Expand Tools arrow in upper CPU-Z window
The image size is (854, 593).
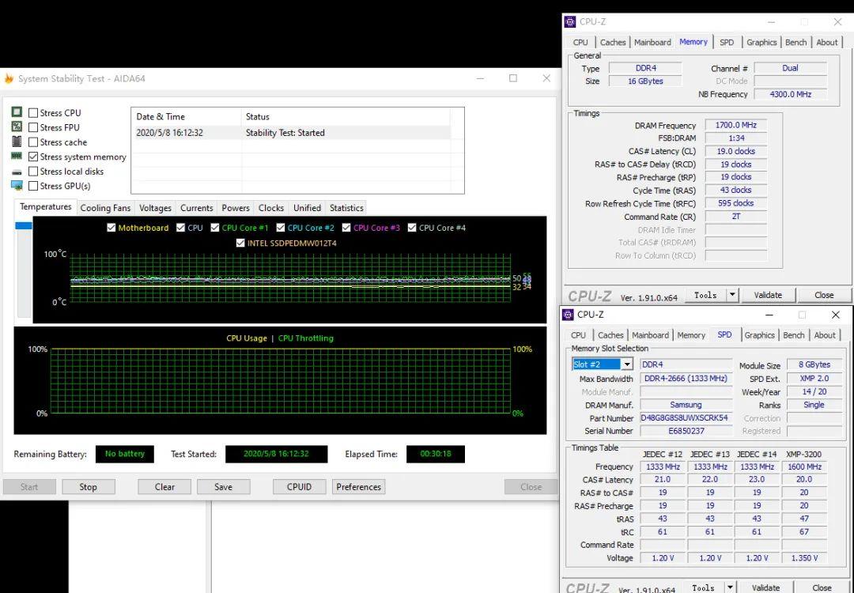click(732, 295)
